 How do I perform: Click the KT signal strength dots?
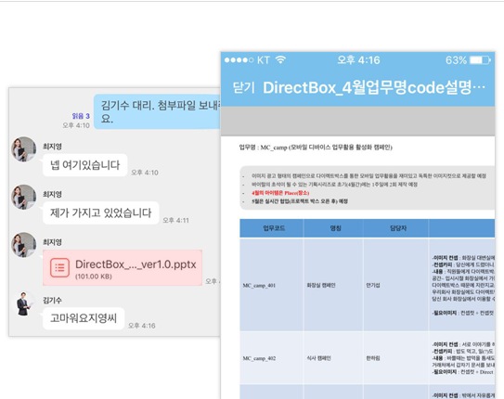pyautogui.click(x=239, y=60)
